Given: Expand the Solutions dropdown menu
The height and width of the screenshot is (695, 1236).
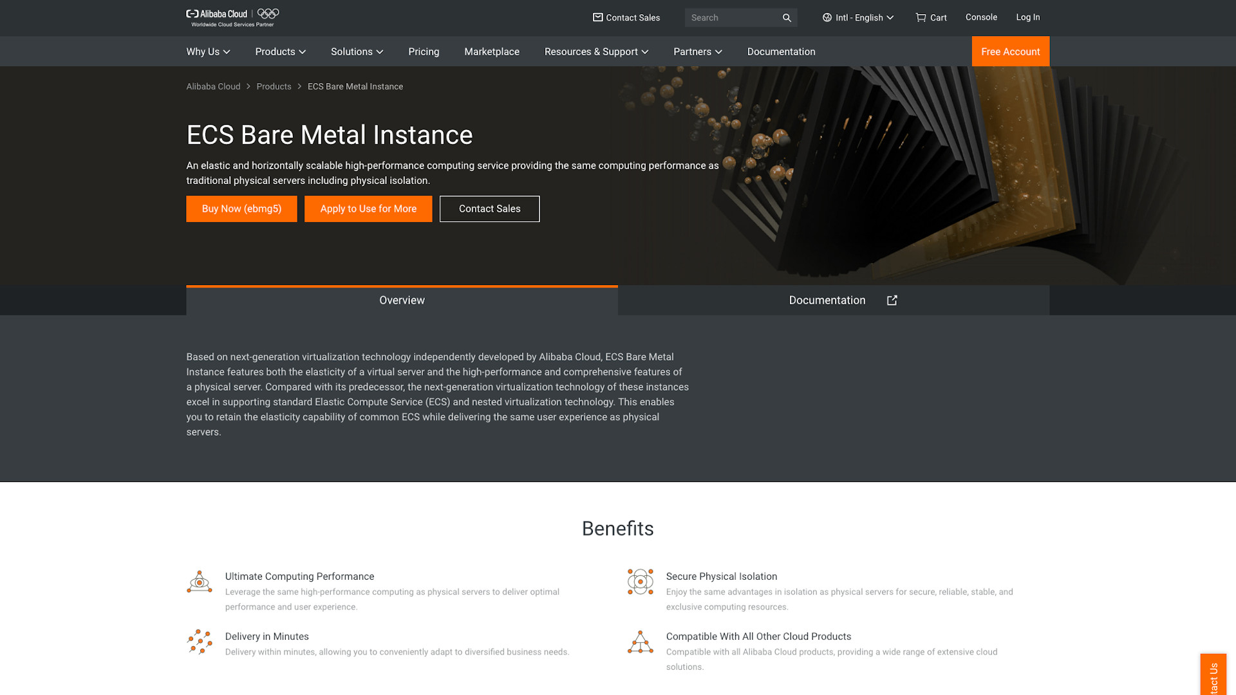Looking at the screenshot, I should (x=357, y=51).
